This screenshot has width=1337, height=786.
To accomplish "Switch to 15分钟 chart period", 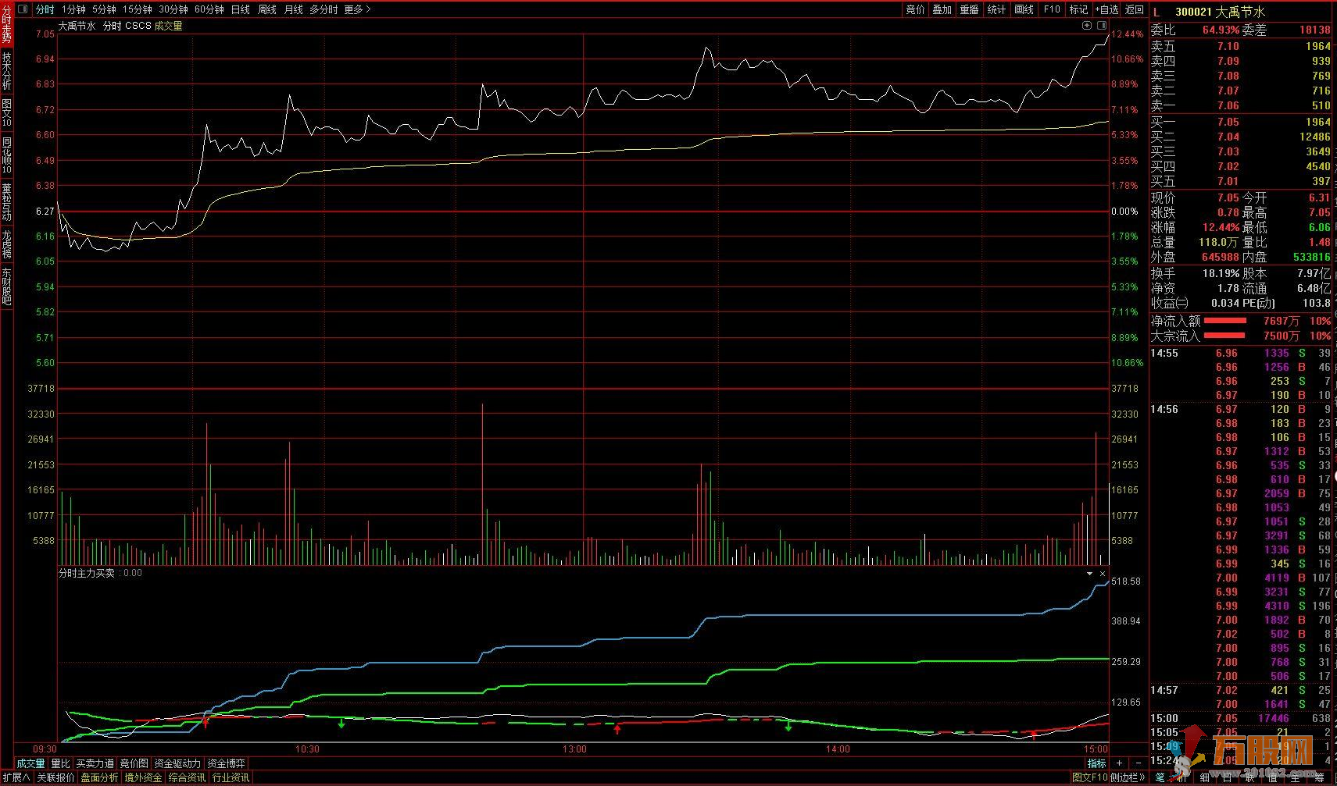I will pyautogui.click(x=137, y=9).
